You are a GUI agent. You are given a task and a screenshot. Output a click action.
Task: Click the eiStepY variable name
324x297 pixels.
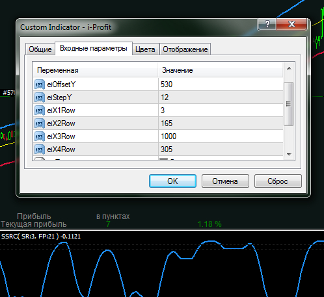59,97
